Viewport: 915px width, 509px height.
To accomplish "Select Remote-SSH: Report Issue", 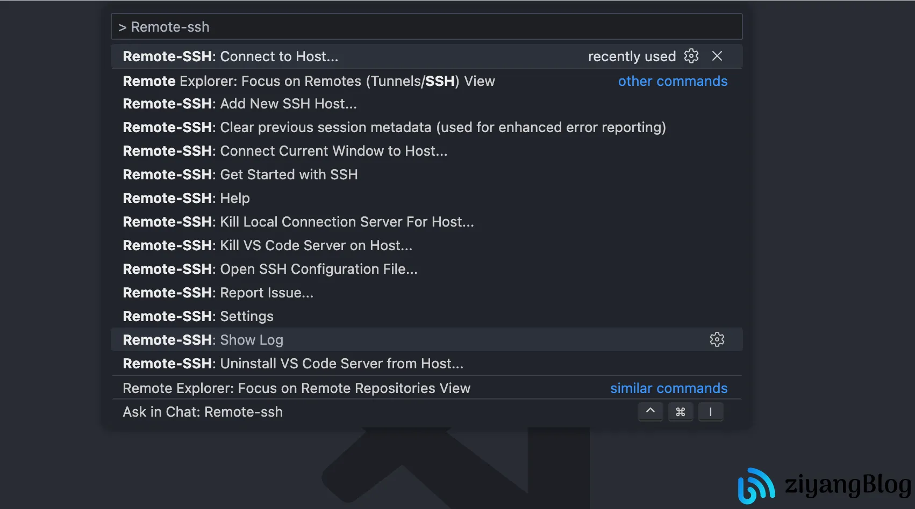I will click(x=218, y=293).
